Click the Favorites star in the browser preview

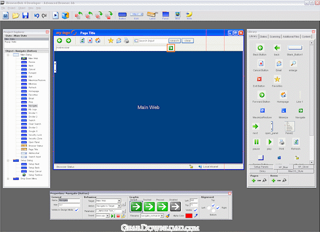(x=110, y=40)
